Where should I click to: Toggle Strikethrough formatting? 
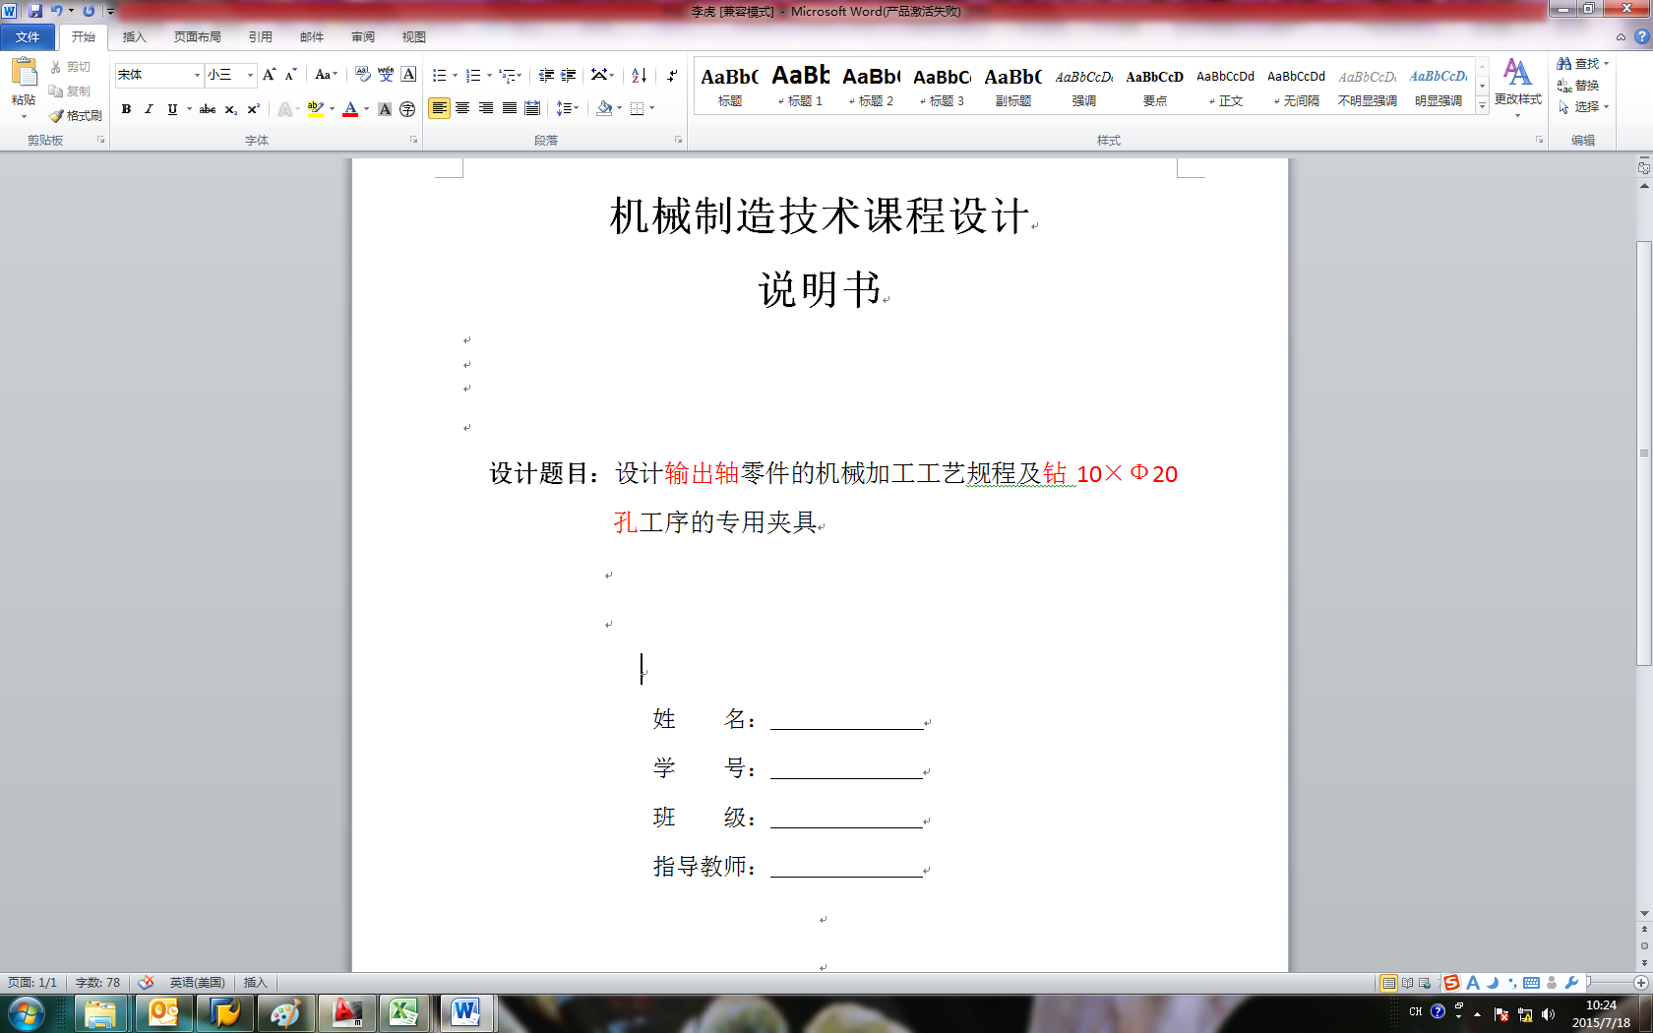coord(208,109)
